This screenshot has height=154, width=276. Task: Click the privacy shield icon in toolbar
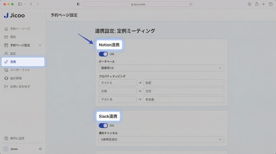(x=78, y=4)
